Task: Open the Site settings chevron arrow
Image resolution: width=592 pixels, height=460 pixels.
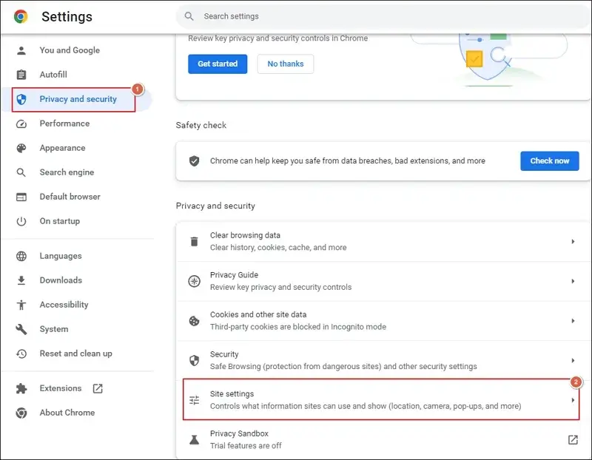Action: click(573, 400)
